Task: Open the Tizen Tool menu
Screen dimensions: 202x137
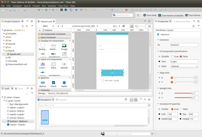Action: (x=63, y=6)
